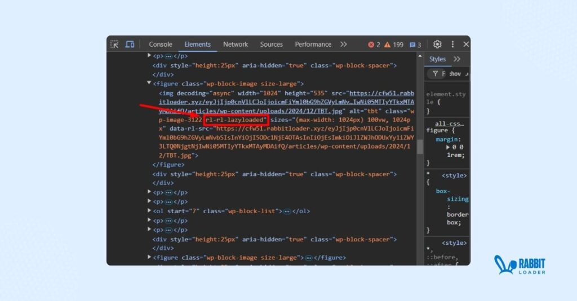Open the style source link above ::before
The height and width of the screenshot is (301, 577).
click(454, 243)
